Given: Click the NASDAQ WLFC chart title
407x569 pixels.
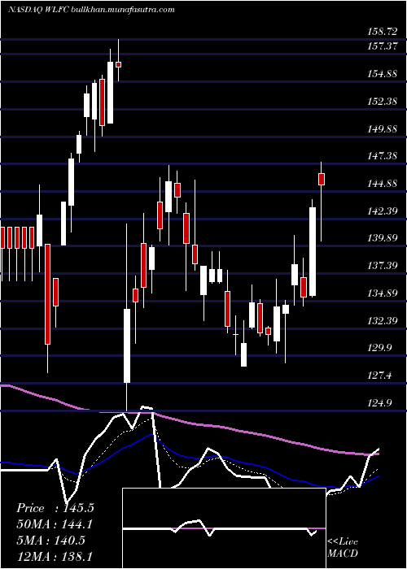Looking at the screenshot, I should point(91,10).
